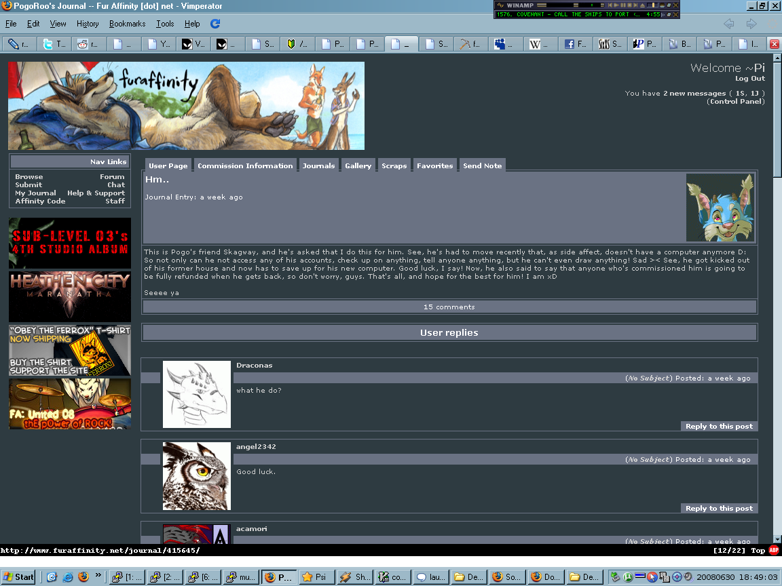Viewport: 782px width, 586px height.
Task: Open the Bookmarks menu
Action: point(127,24)
